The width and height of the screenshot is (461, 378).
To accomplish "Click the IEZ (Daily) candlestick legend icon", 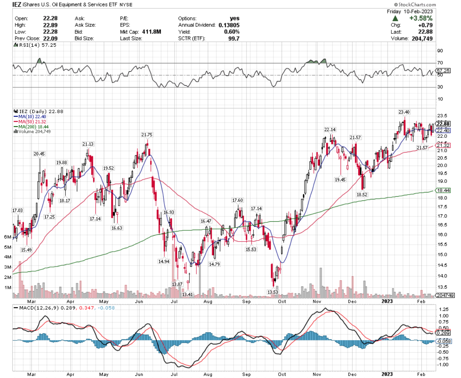I will (x=16, y=112).
